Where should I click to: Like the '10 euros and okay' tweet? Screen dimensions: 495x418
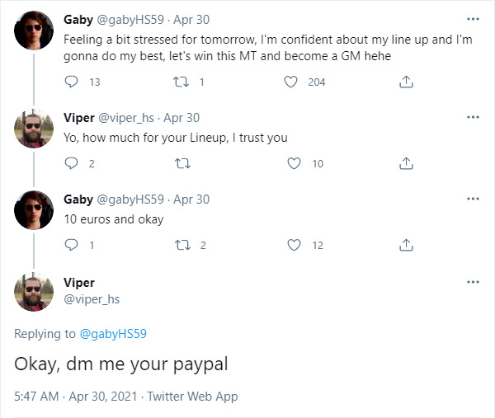[x=295, y=245]
